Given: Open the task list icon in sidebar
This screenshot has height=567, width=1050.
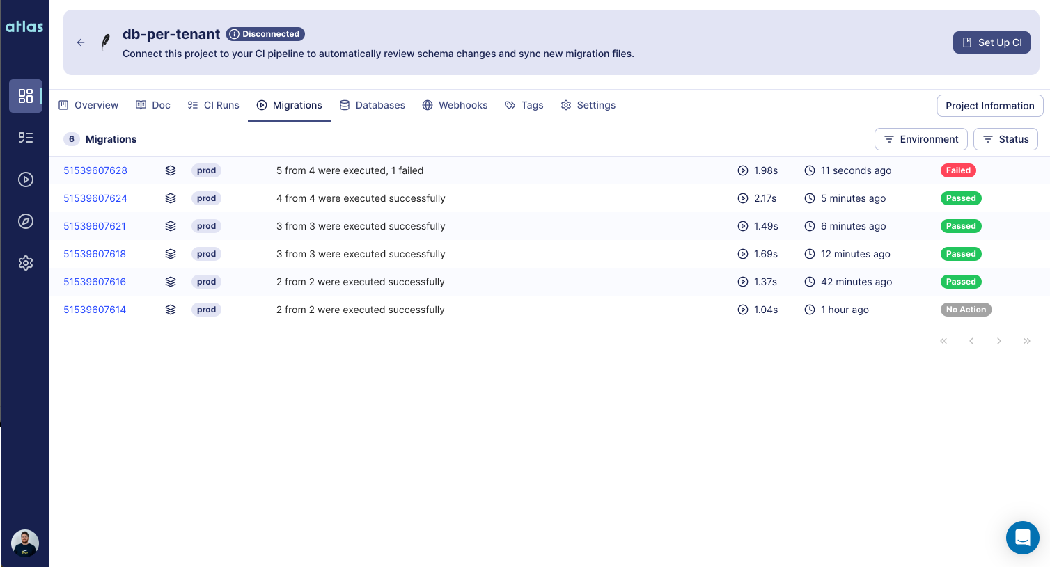Looking at the screenshot, I should coord(26,138).
